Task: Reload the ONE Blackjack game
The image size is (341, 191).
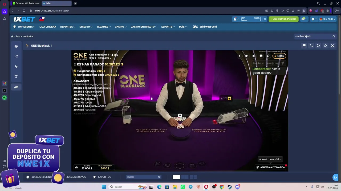Action: tap(318, 46)
